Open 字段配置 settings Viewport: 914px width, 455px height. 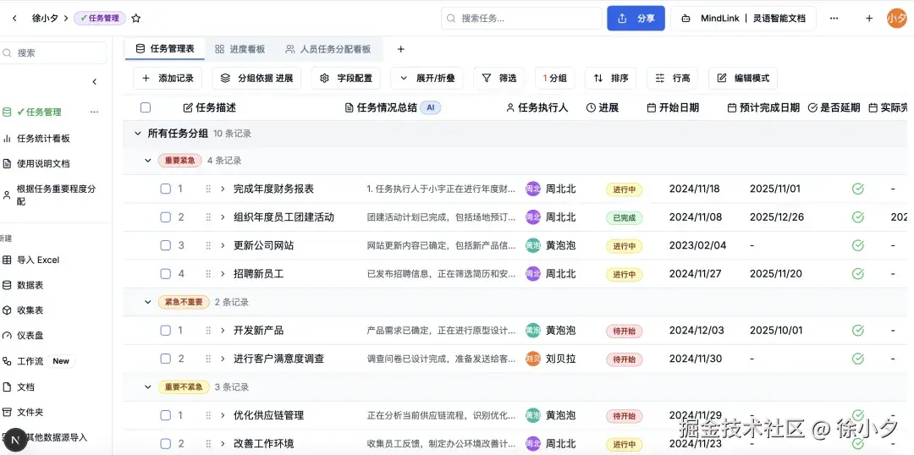(346, 78)
